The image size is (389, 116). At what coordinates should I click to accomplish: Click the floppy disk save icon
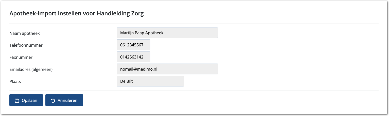click(17, 100)
